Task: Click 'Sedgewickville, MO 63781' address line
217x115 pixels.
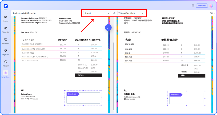Action: point(69,23)
